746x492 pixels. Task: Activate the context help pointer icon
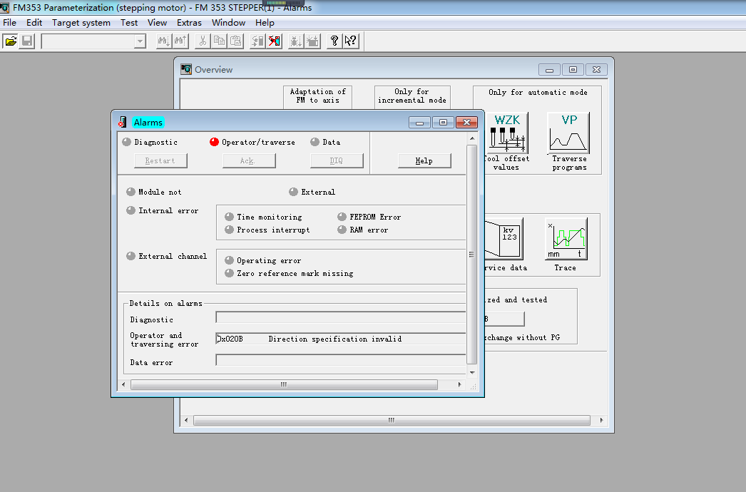(351, 41)
